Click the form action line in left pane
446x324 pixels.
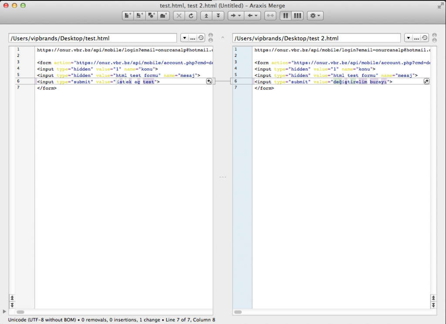(125, 63)
